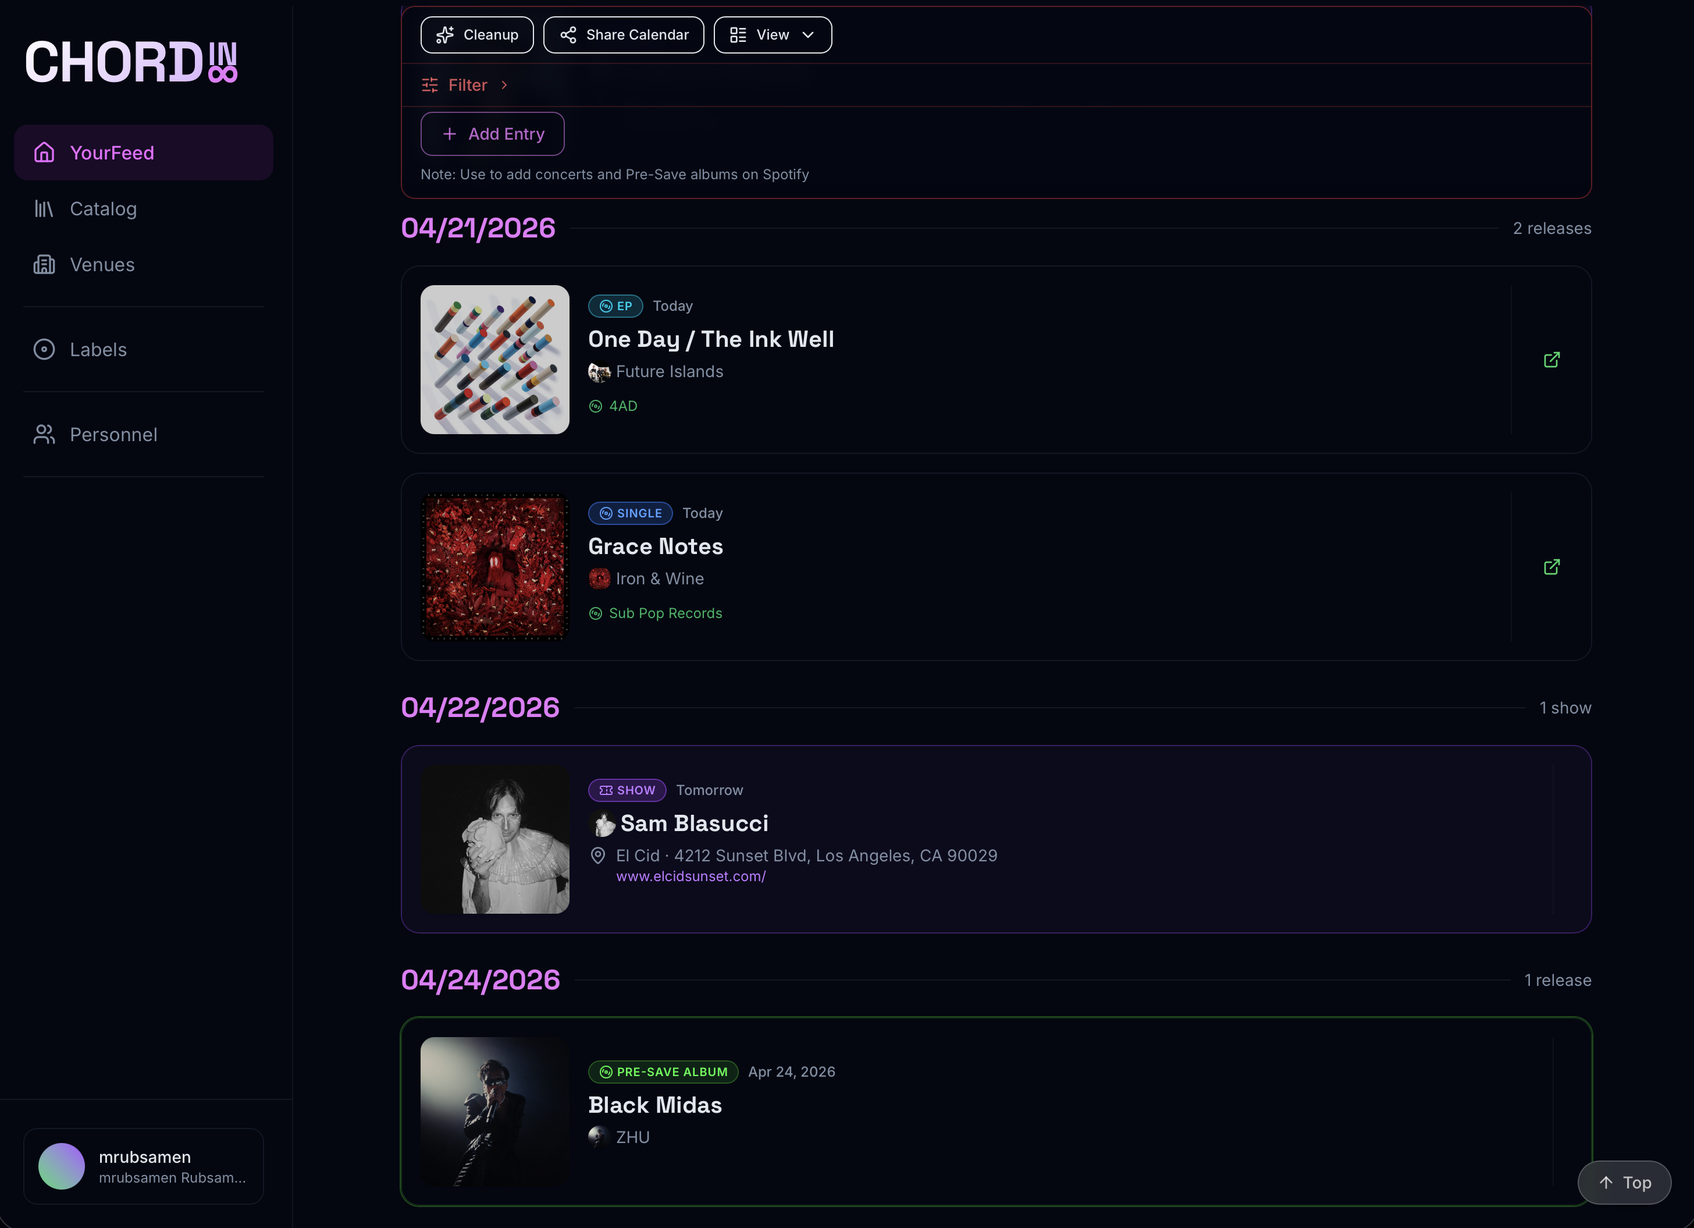Switch to the Catalog section
This screenshot has height=1228, width=1694.
coord(103,208)
